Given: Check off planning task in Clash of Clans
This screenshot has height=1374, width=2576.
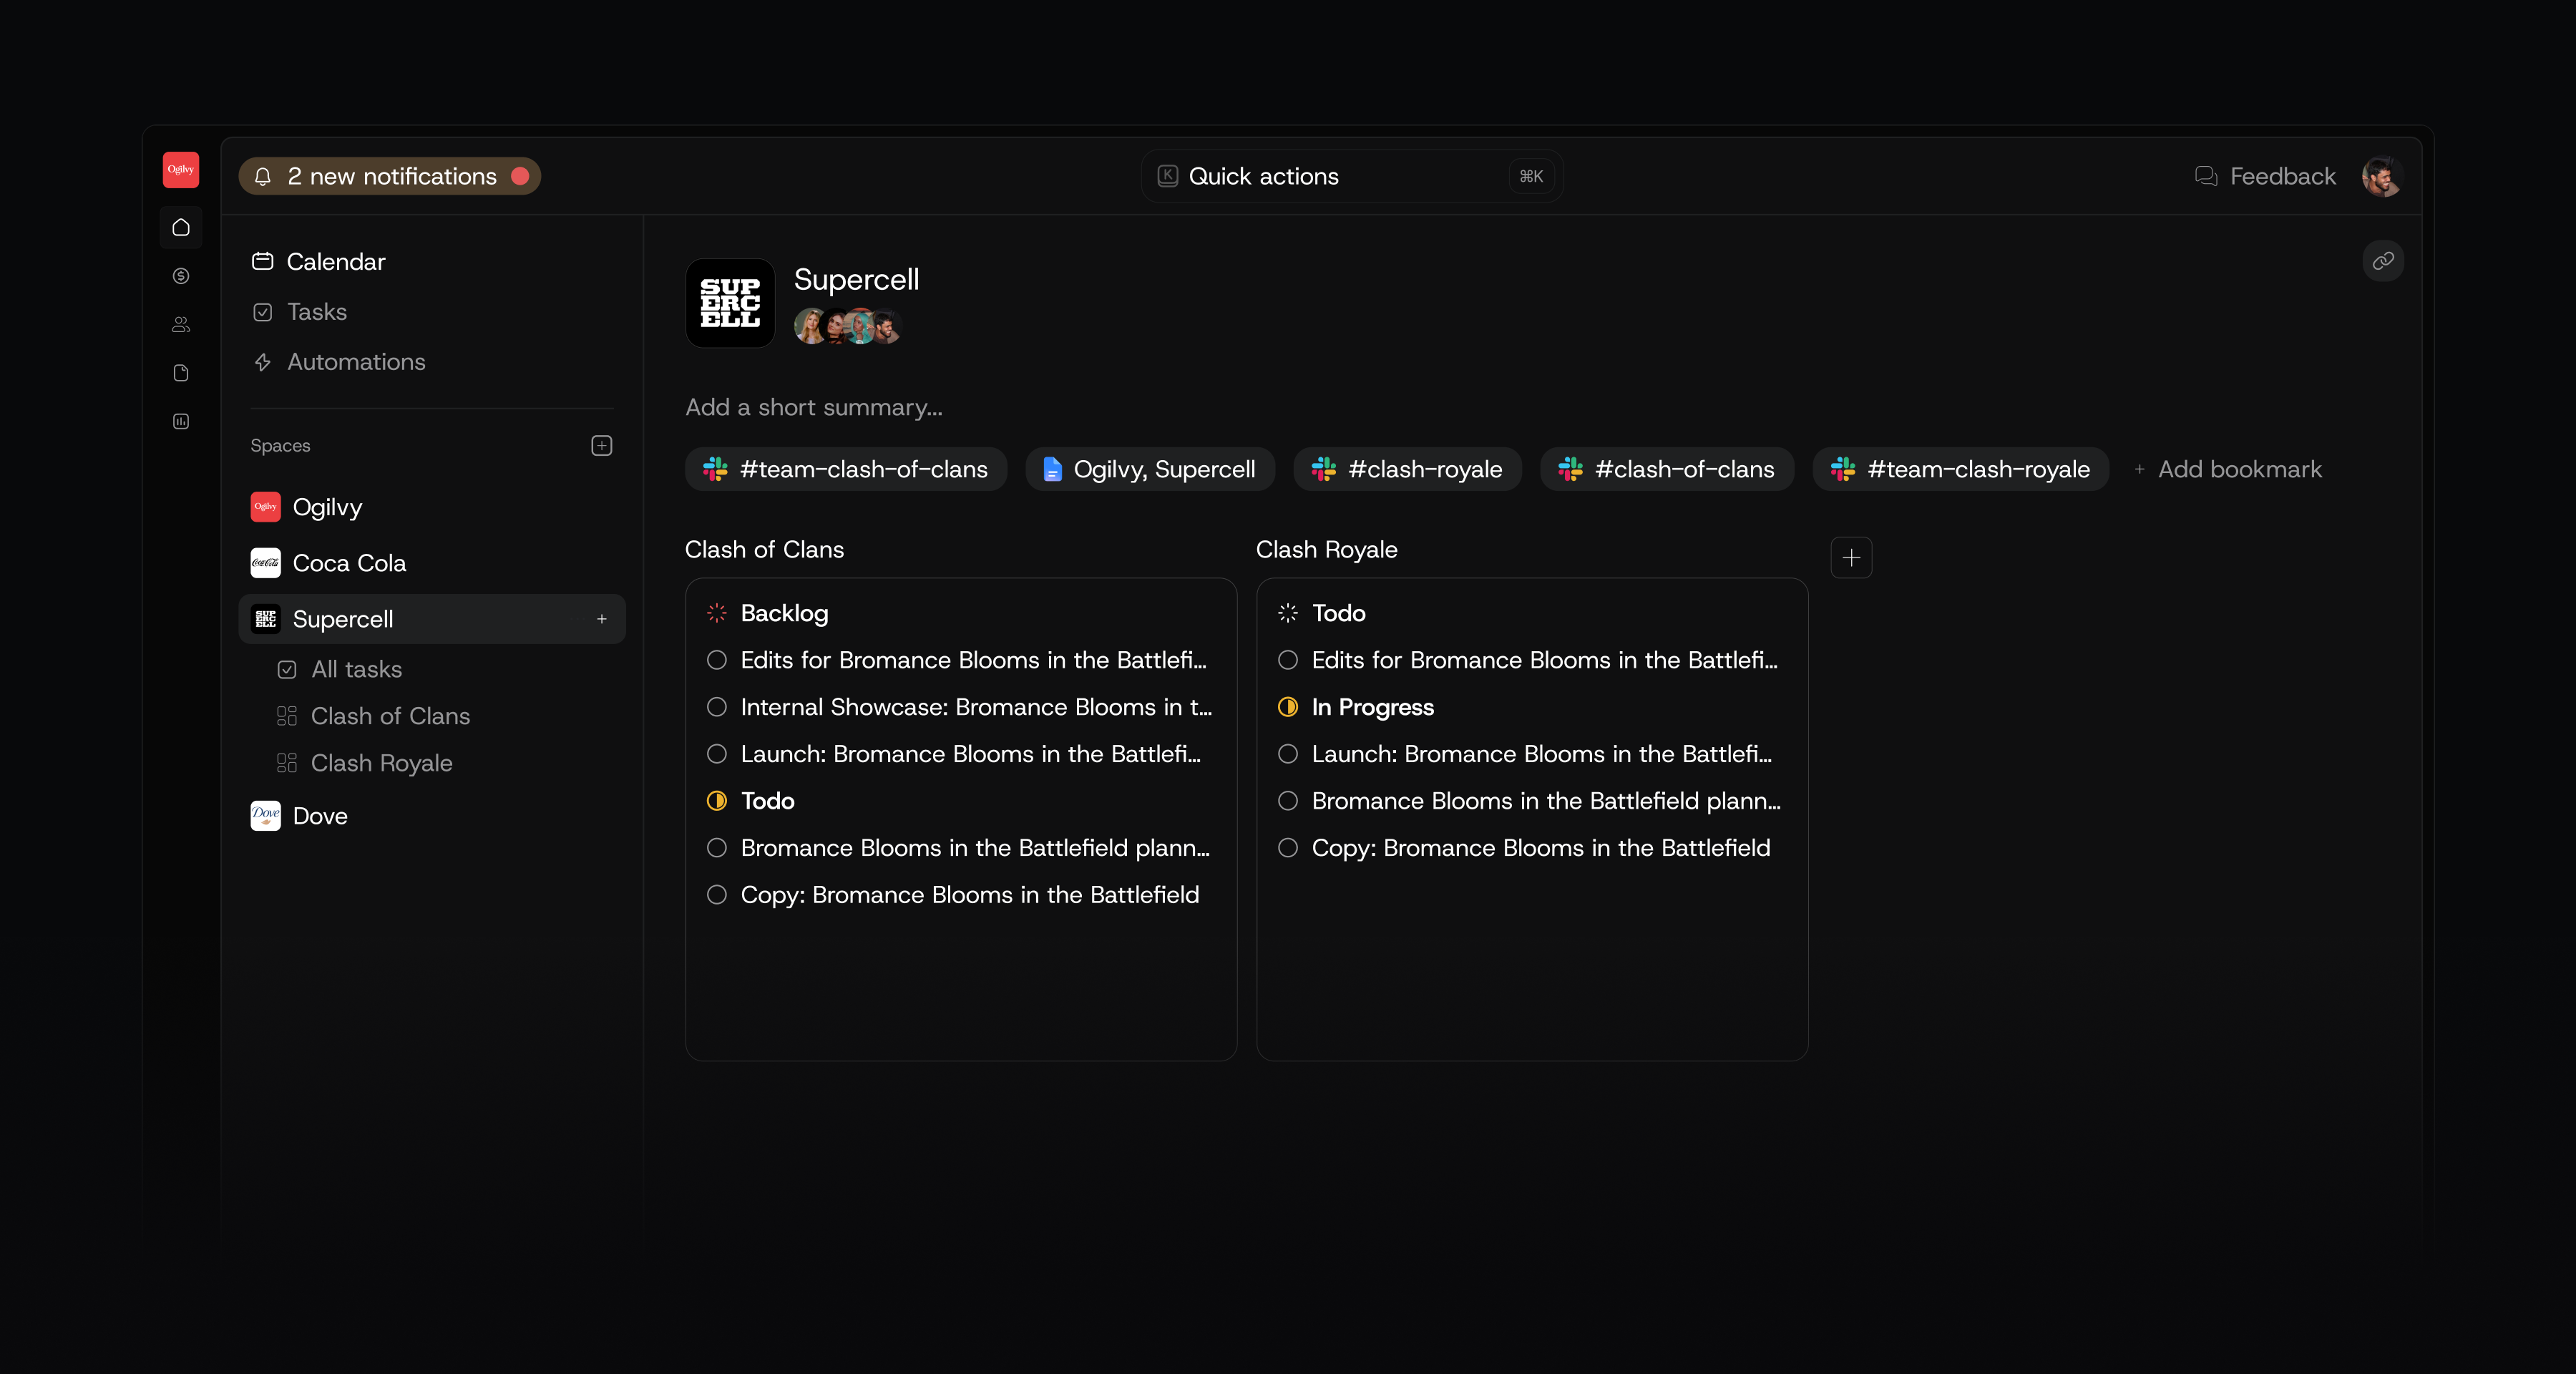Looking at the screenshot, I should (717, 848).
